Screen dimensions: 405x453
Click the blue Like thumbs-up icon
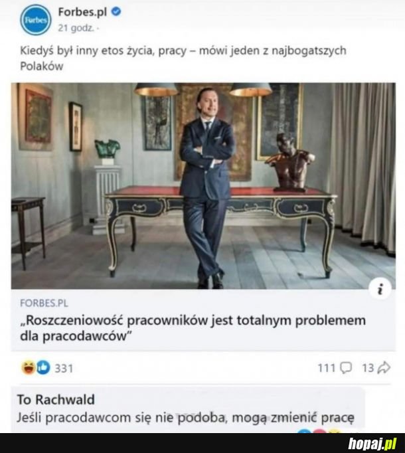[42, 367]
